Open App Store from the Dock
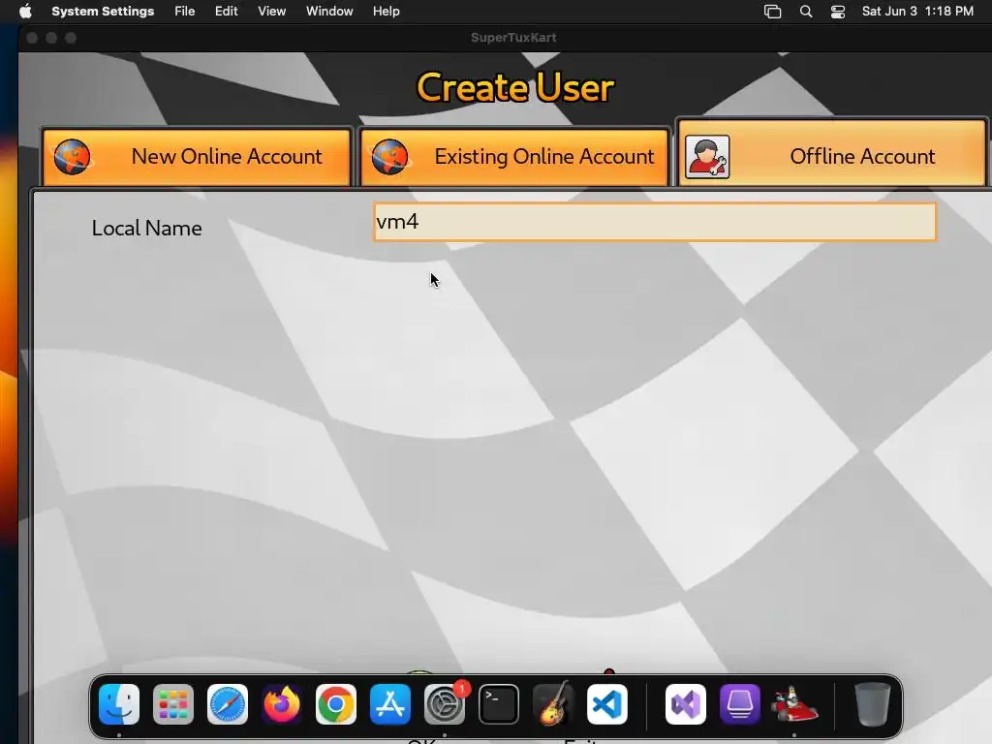 coord(390,704)
